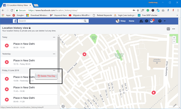Open the Quick Help question mark icon
The width and height of the screenshot is (181, 109).
(160, 21)
